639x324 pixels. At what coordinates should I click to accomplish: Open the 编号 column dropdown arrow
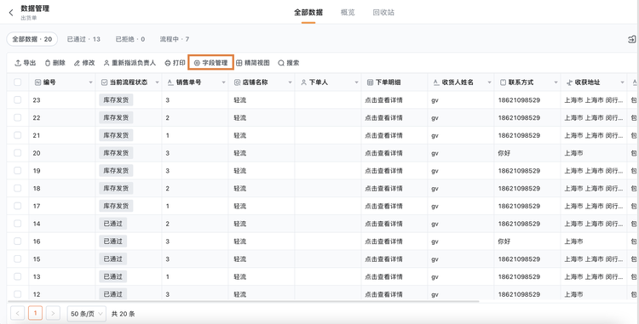90,82
